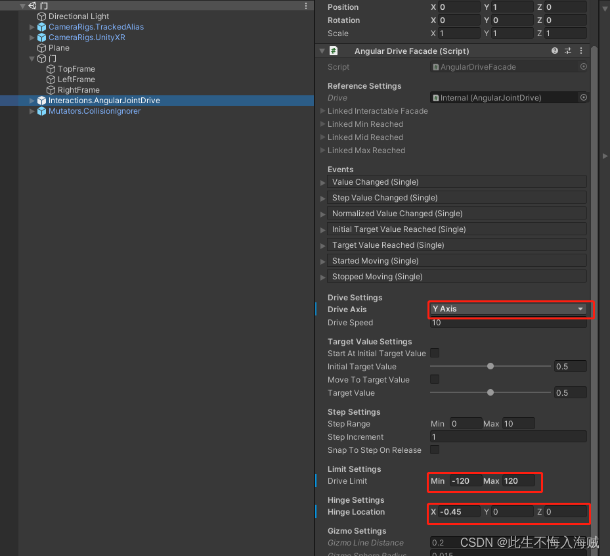Open the Angular Drive Facade context menu icon
610x556 pixels.
[580, 51]
